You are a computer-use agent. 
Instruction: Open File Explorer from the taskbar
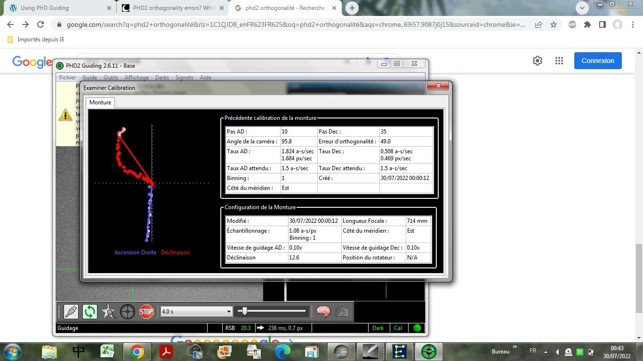click(49, 352)
